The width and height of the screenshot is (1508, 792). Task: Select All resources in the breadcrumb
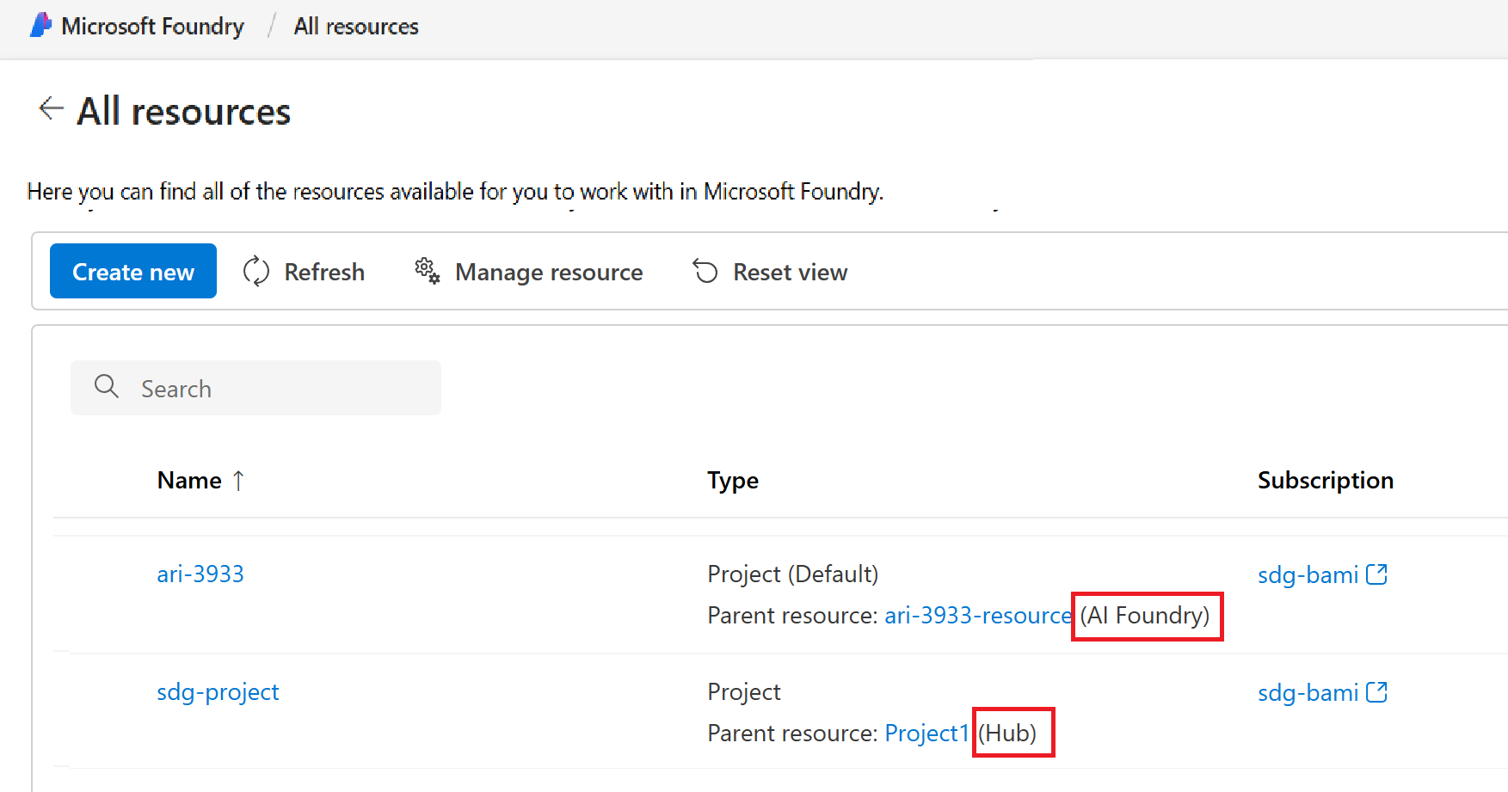[x=355, y=26]
